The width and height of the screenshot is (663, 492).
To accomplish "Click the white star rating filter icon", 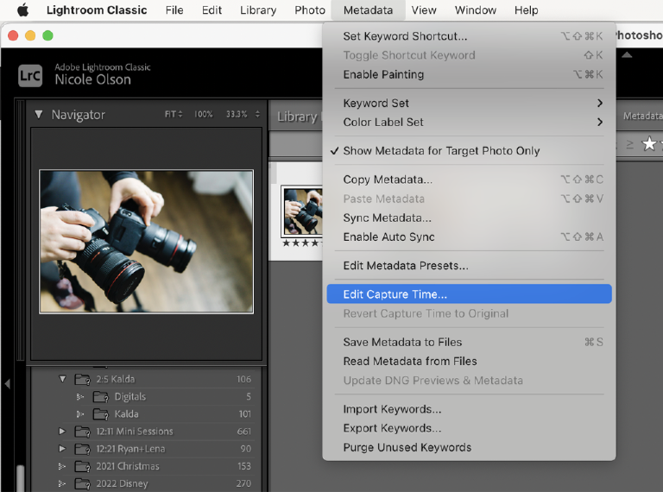I will pos(649,144).
